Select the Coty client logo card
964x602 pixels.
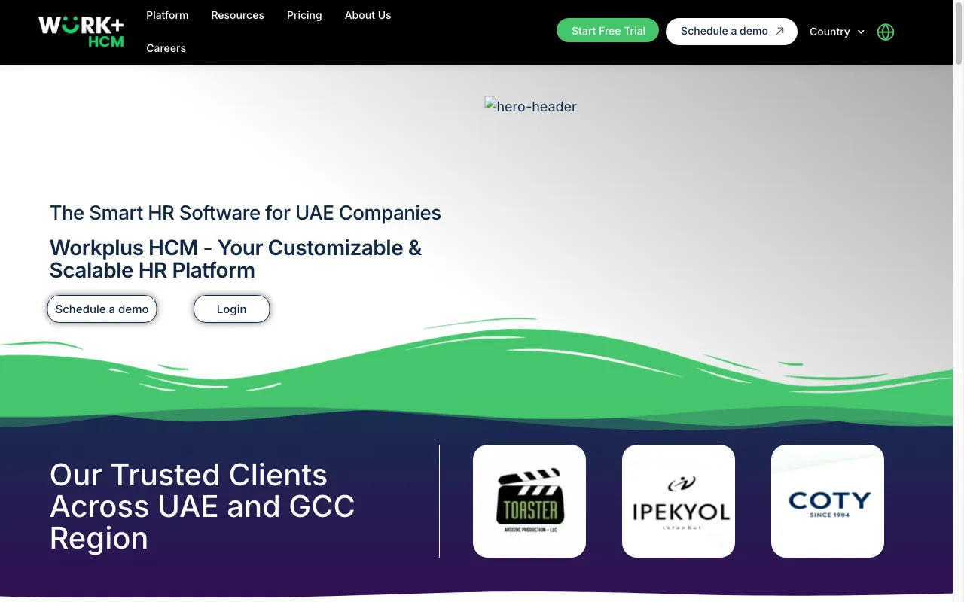828,501
